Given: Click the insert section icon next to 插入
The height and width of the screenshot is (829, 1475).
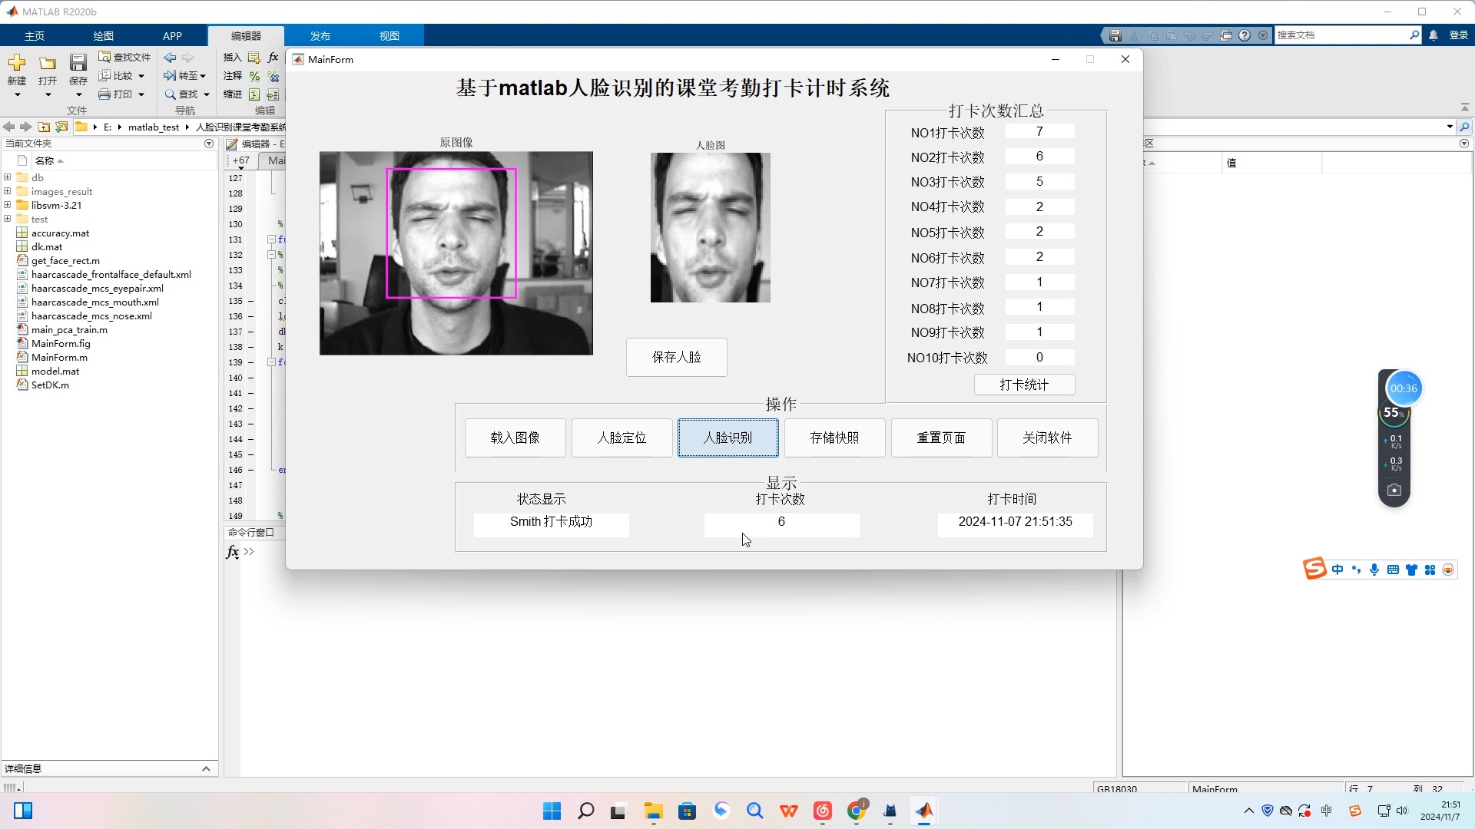Looking at the screenshot, I should pyautogui.click(x=254, y=58).
